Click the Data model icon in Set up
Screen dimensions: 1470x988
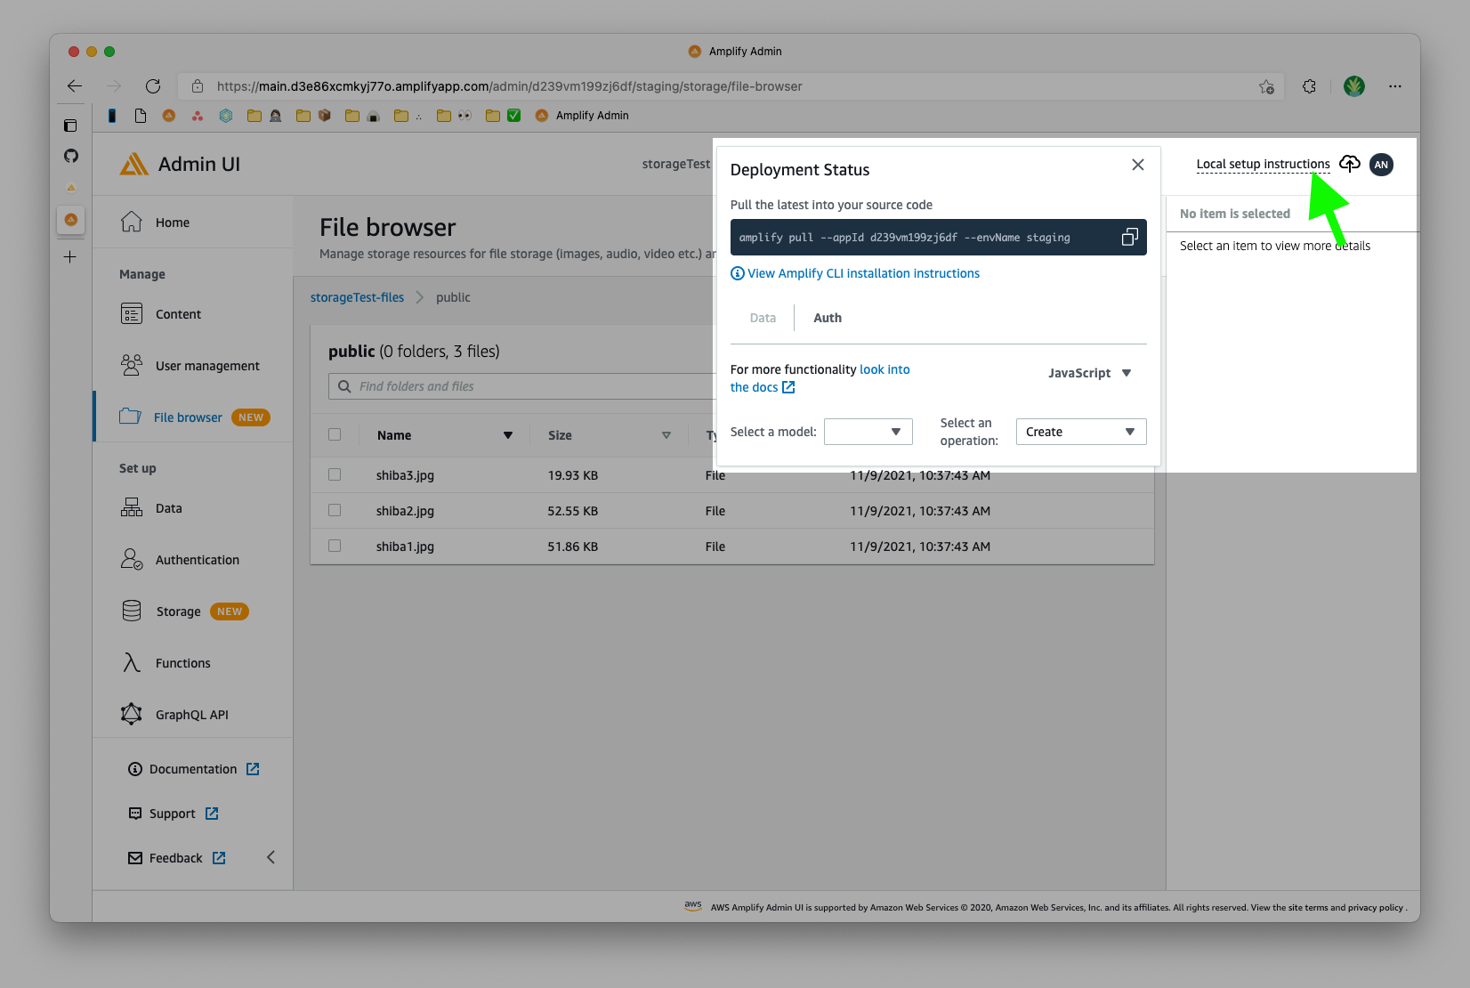coord(132,508)
